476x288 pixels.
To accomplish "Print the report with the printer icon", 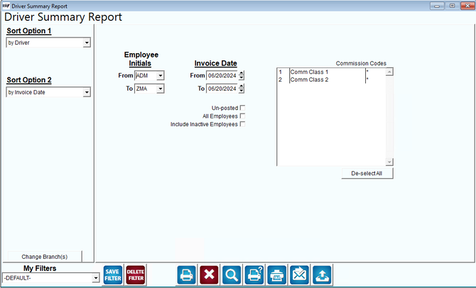I will click(x=186, y=275).
